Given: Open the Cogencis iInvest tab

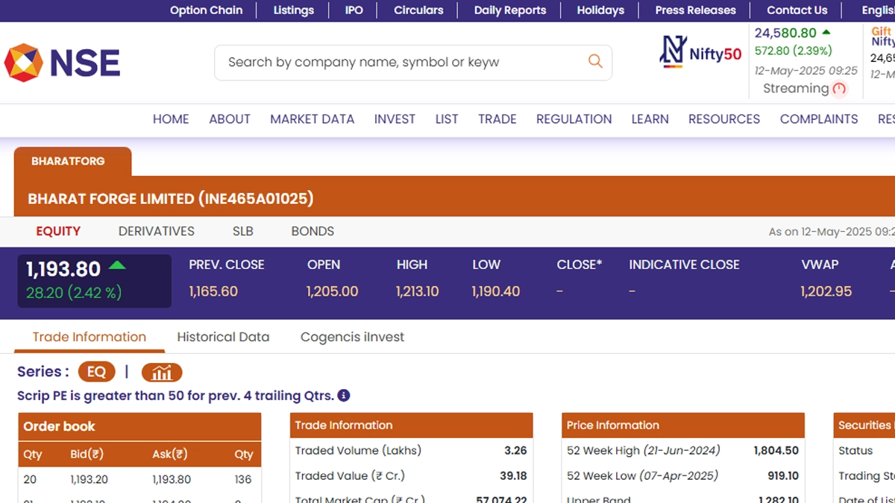Looking at the screenshot, I should (352, 337).
